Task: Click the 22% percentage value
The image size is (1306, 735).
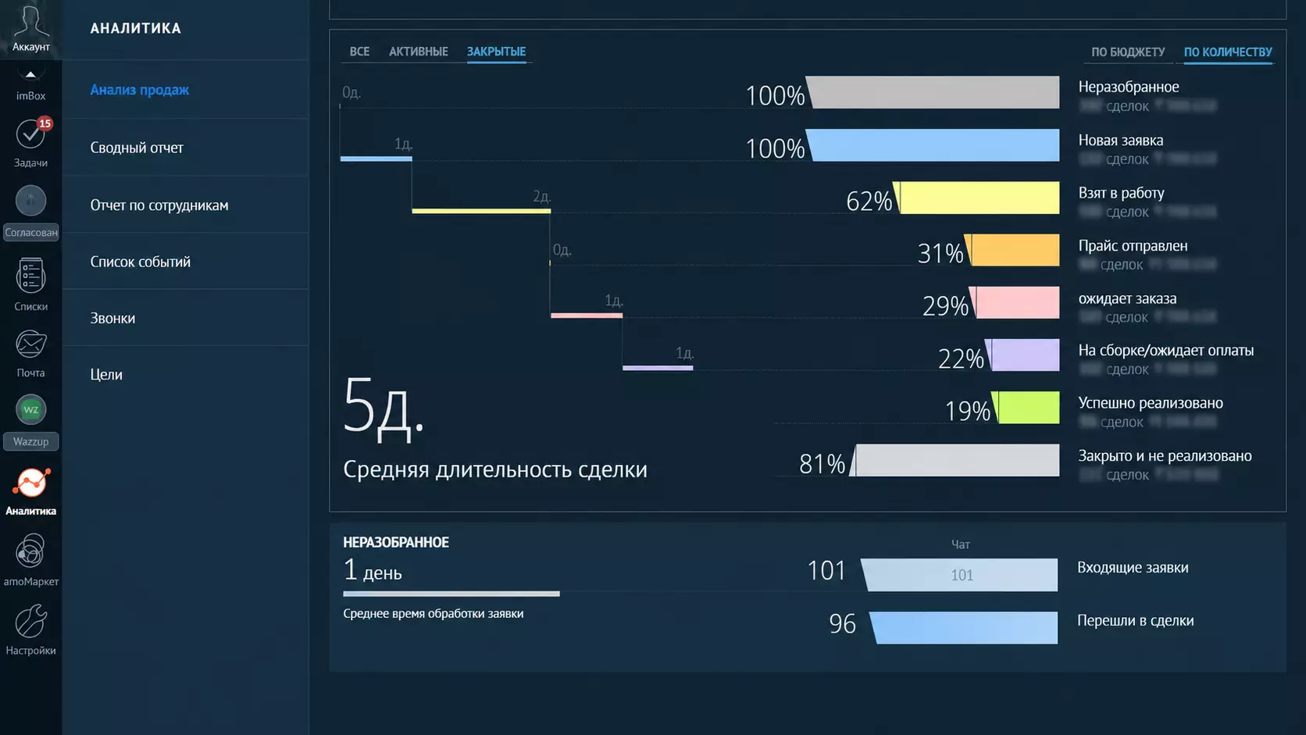Action: click(961, 359)
